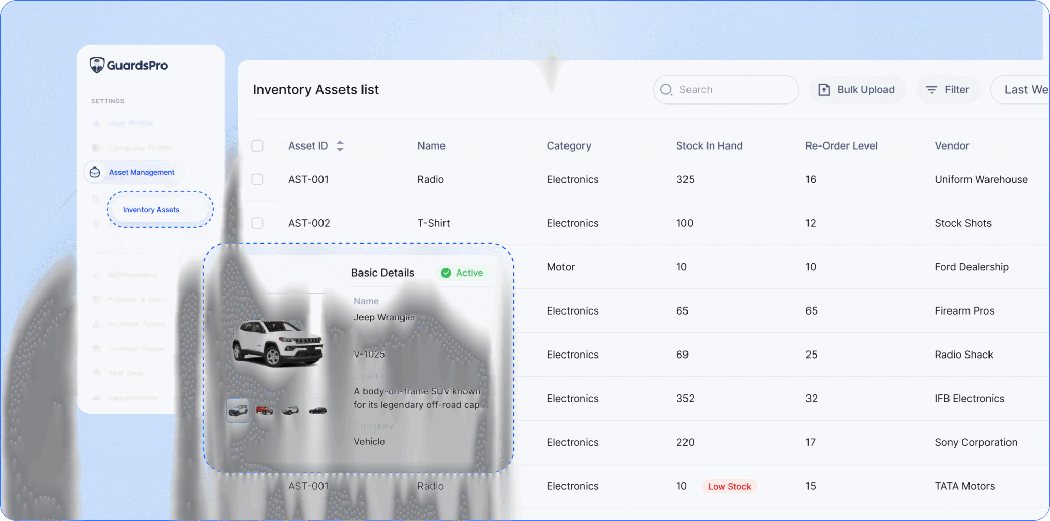Select the red car thumbnail
The height and width of the screenshot is (521, 1050).
tap(265, 410)
